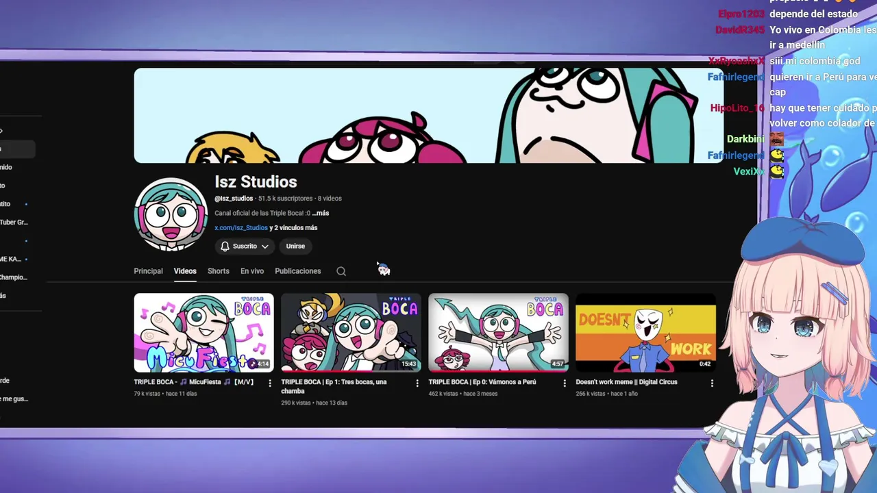Expand channel description with …más
Screen dimensions: 877x493
click(x=321, y=213)
